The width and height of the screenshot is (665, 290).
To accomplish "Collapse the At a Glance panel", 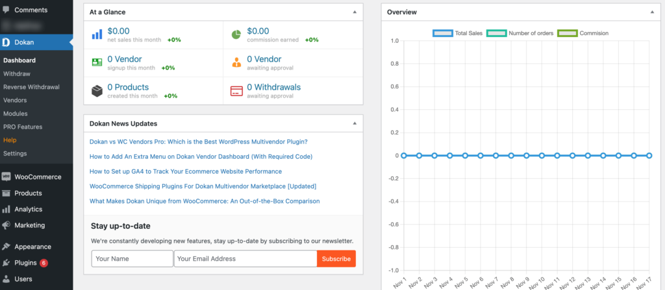I will tap(355, 12).
